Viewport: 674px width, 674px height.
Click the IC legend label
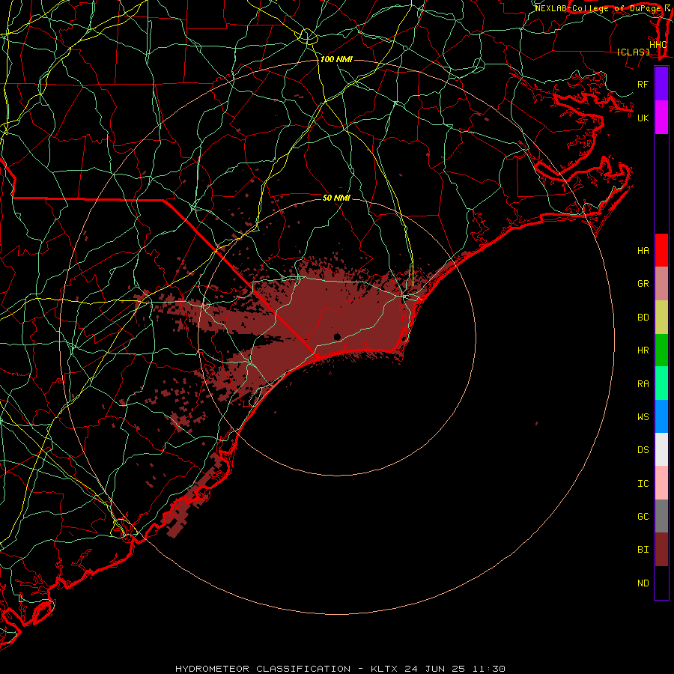click(643, 484)
